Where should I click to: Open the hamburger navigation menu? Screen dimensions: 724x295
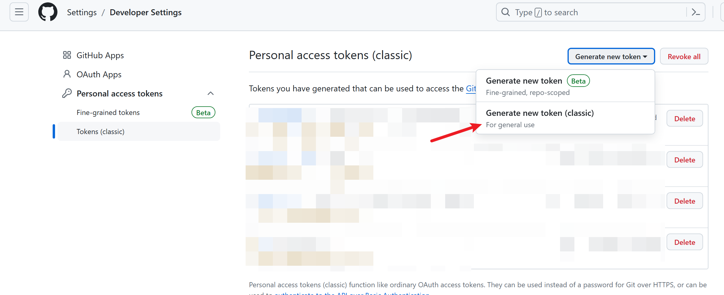[19, 12]
